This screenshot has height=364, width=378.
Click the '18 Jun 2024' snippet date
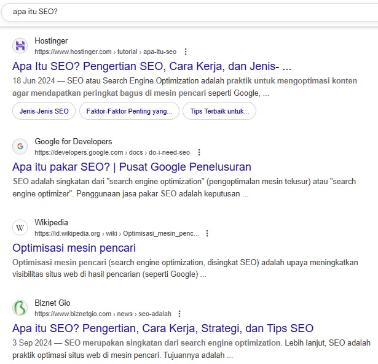pos(34,81)
